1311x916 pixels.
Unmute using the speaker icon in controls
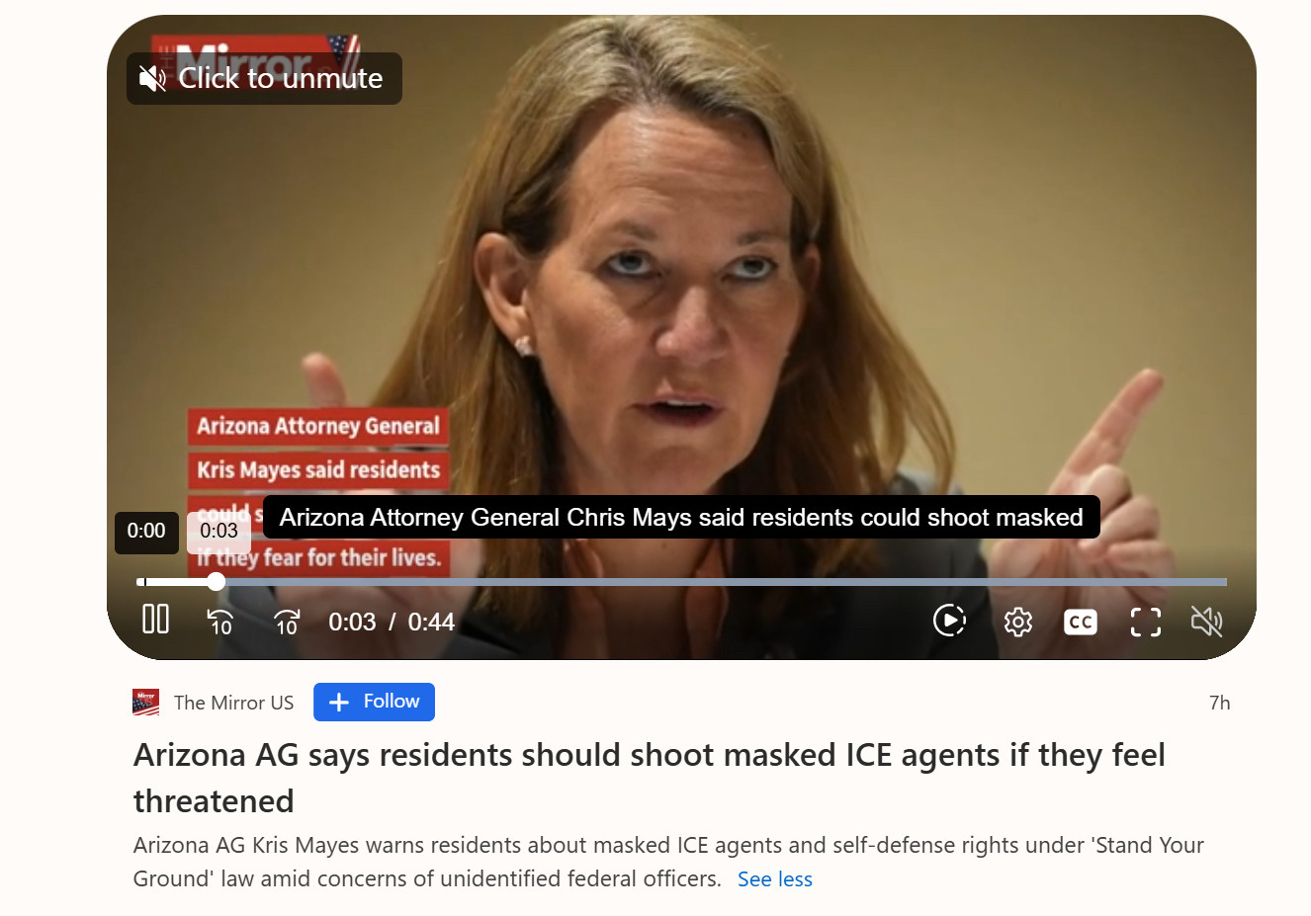(1206, 622)
